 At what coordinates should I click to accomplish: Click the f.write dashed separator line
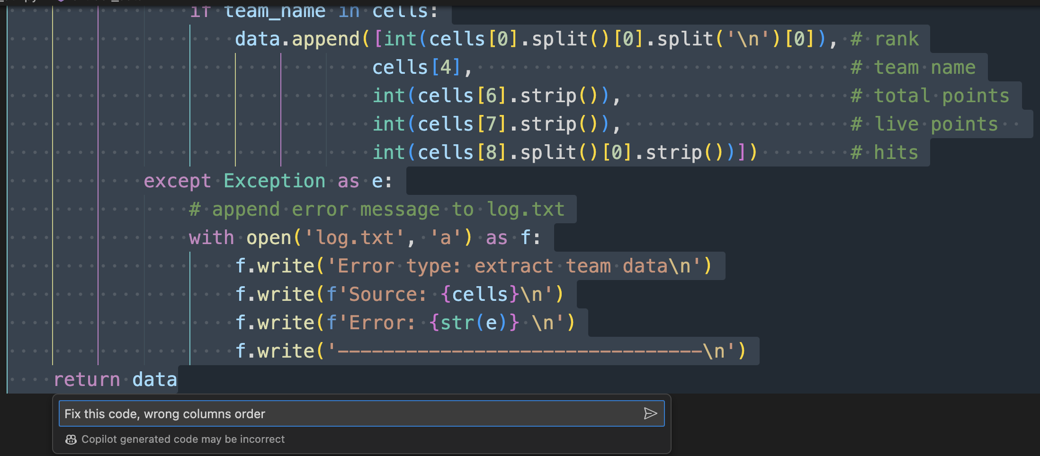[x=490, y=351]
